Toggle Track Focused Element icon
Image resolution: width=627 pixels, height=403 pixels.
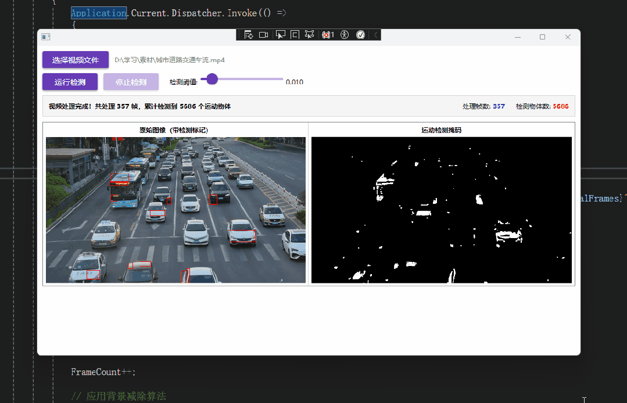point(310,35)
